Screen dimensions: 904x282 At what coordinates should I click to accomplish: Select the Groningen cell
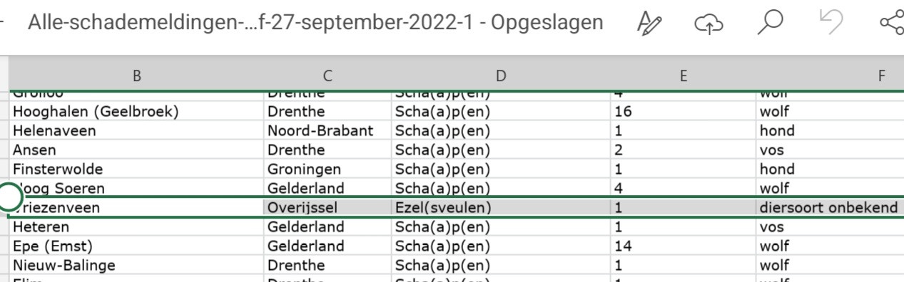coord(327,169)
